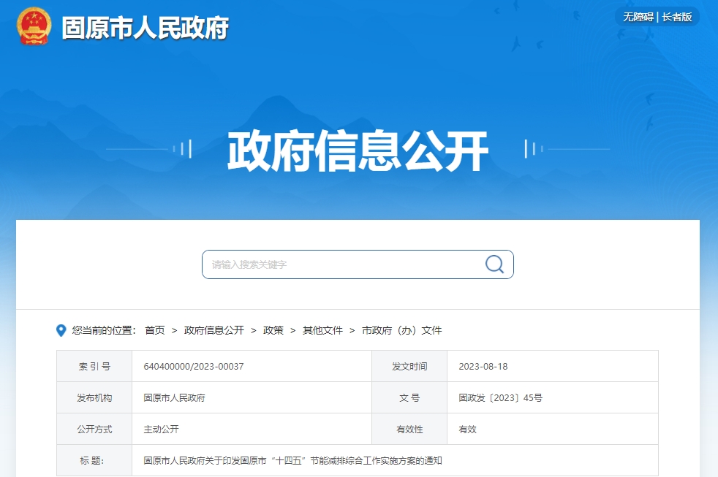
Task: Click the 有效 value beside 有效性
Action: (467, 430)
